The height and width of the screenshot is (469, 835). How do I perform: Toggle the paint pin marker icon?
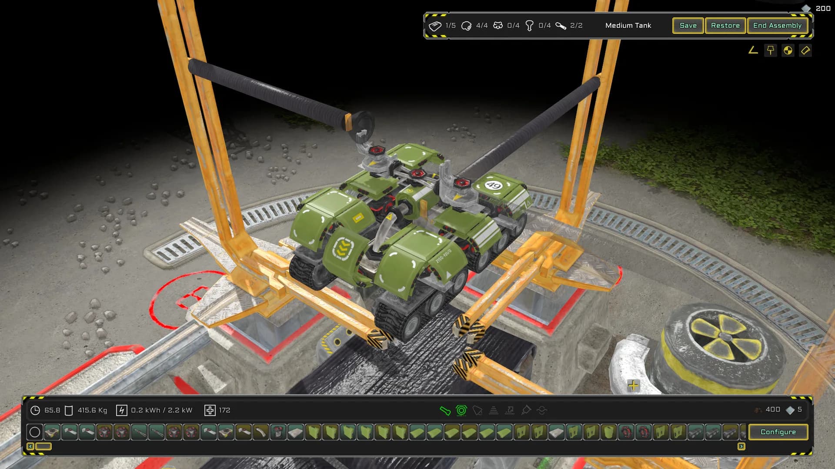[526, 410]
